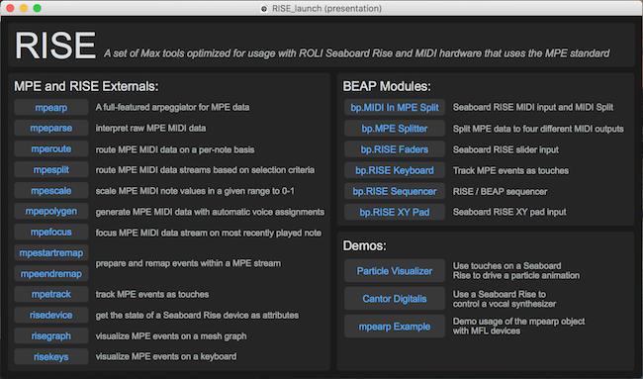
Task: Click 'track MPE events as touches' beside mpetrack
Action: click(152, 295)
